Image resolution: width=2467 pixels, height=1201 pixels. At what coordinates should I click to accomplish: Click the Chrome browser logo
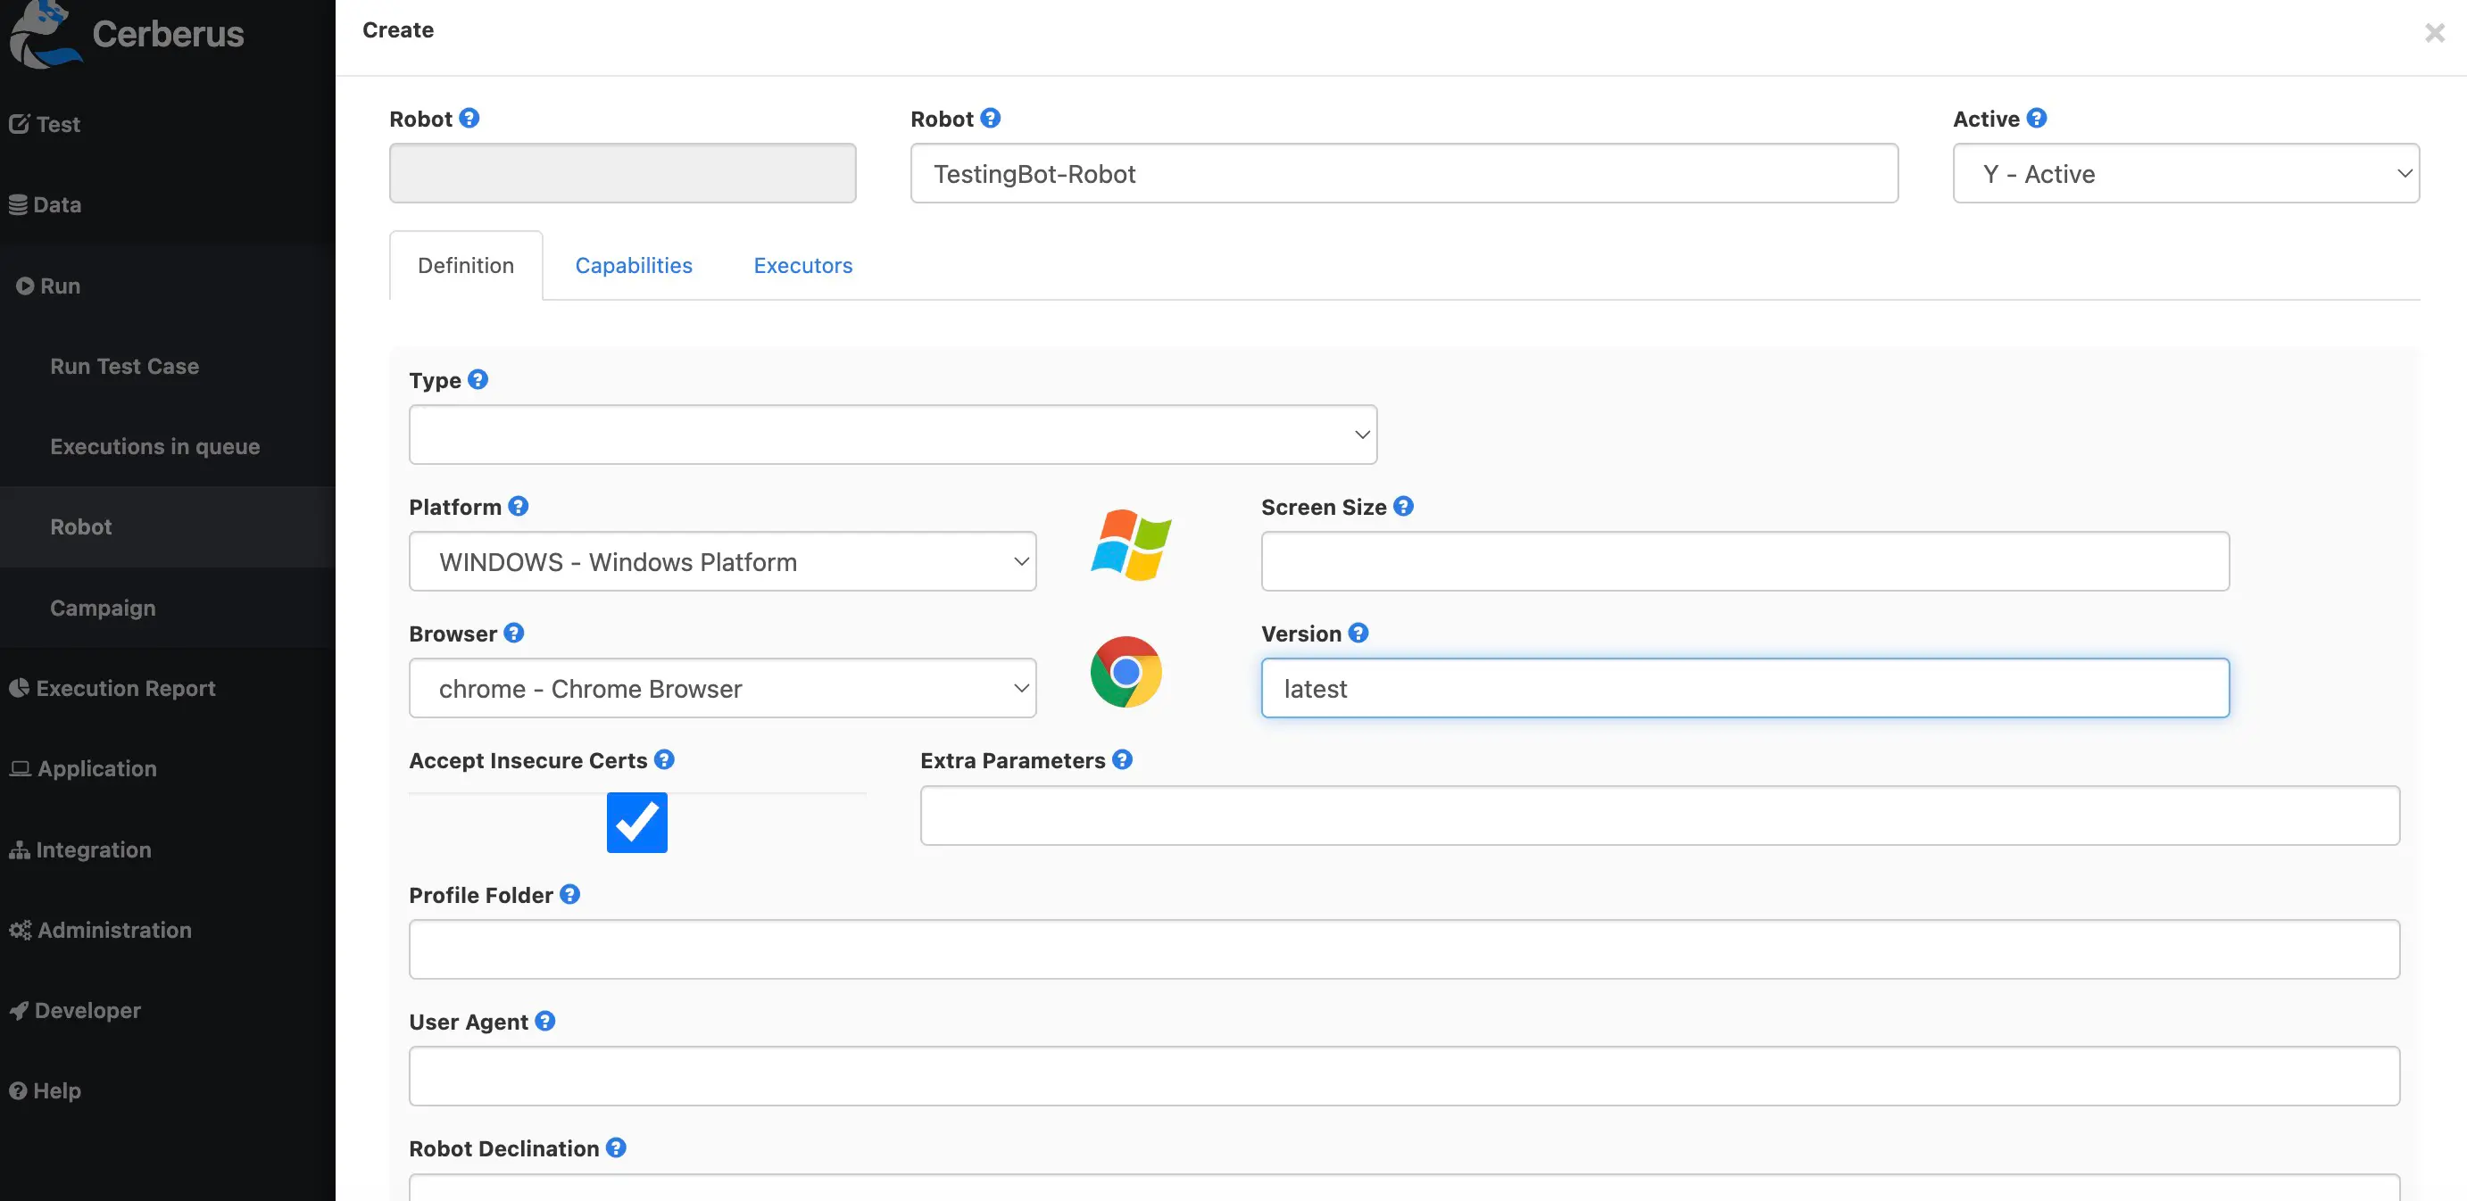[1126, 673]
